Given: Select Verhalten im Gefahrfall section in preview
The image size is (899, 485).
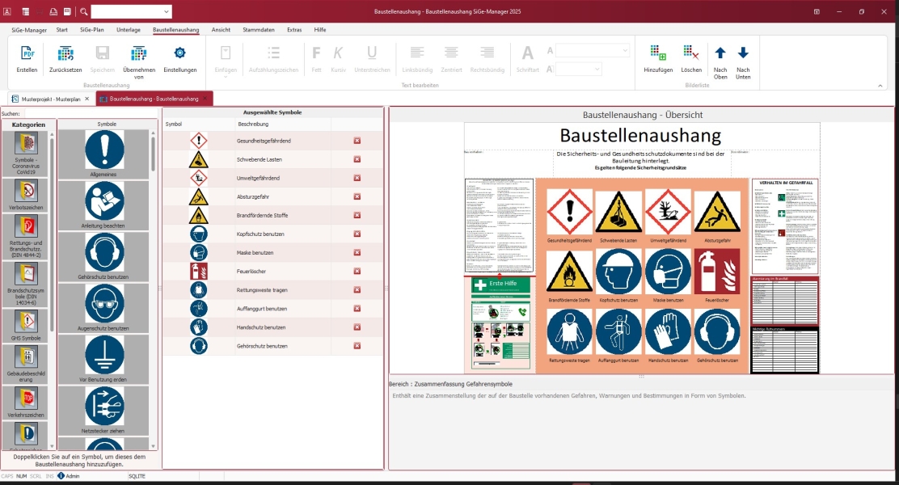Looking at the screenshot, I should [x=786, y=226].
